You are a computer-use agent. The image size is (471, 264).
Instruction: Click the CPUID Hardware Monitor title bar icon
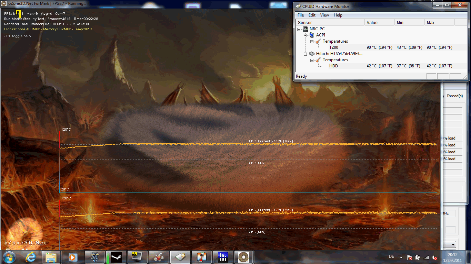pyautogui.click(x=298, y=6)
